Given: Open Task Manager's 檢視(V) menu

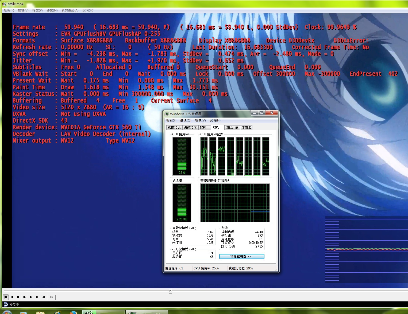Looking at the screenshot, I should [201, 120].
